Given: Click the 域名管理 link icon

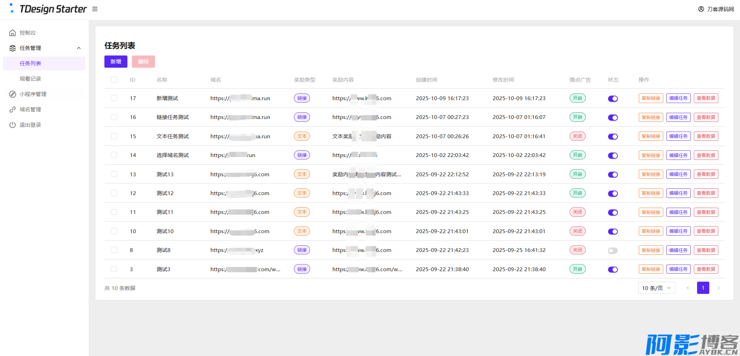Looking at the screenshot, I should point(13,109).
